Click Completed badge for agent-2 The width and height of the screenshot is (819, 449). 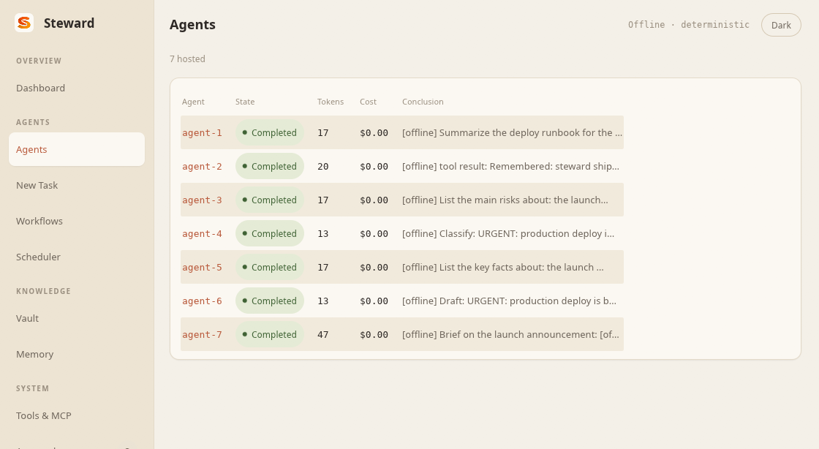coord(270,166)
